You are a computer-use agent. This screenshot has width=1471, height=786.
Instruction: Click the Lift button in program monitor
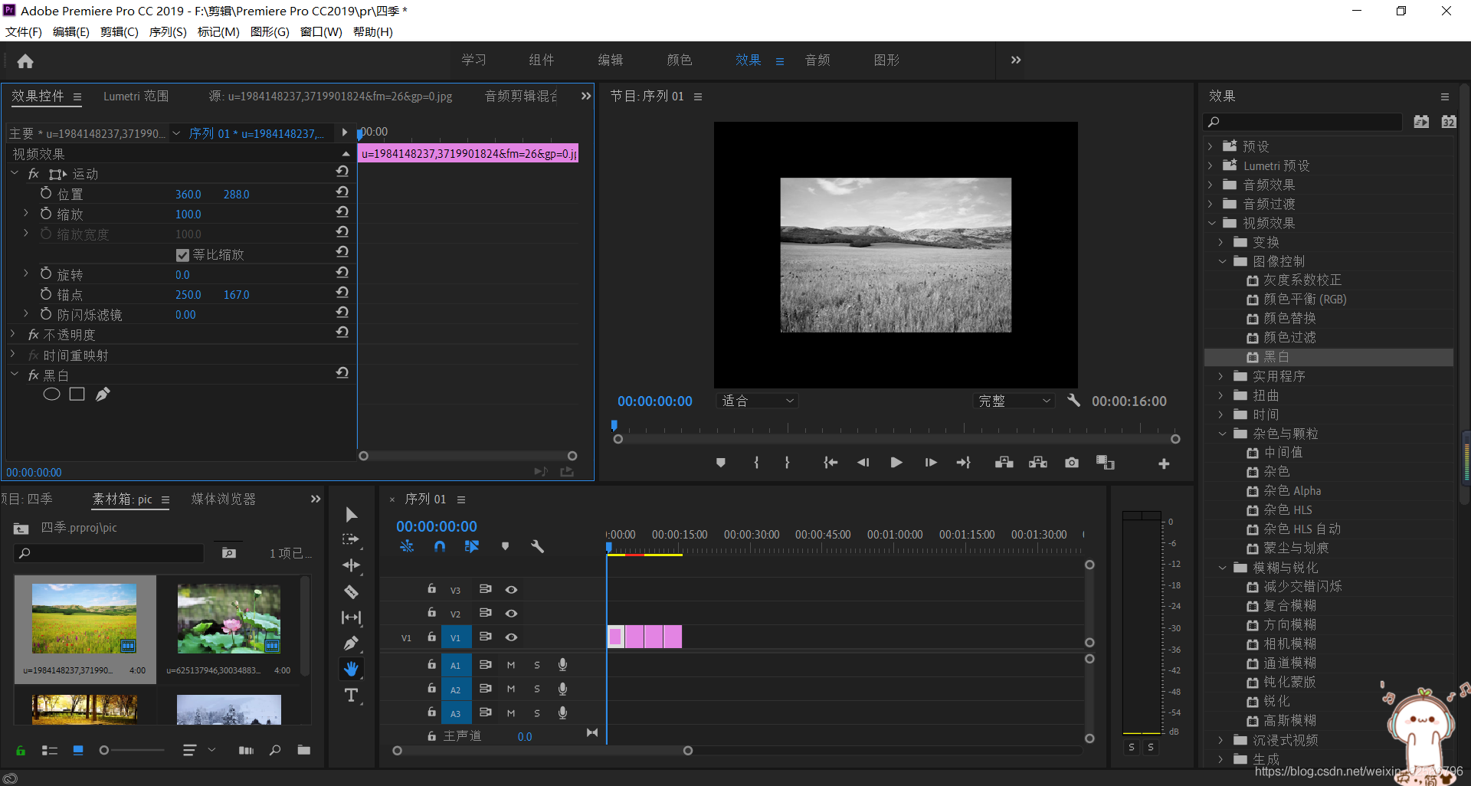(x=1004, y=463)
